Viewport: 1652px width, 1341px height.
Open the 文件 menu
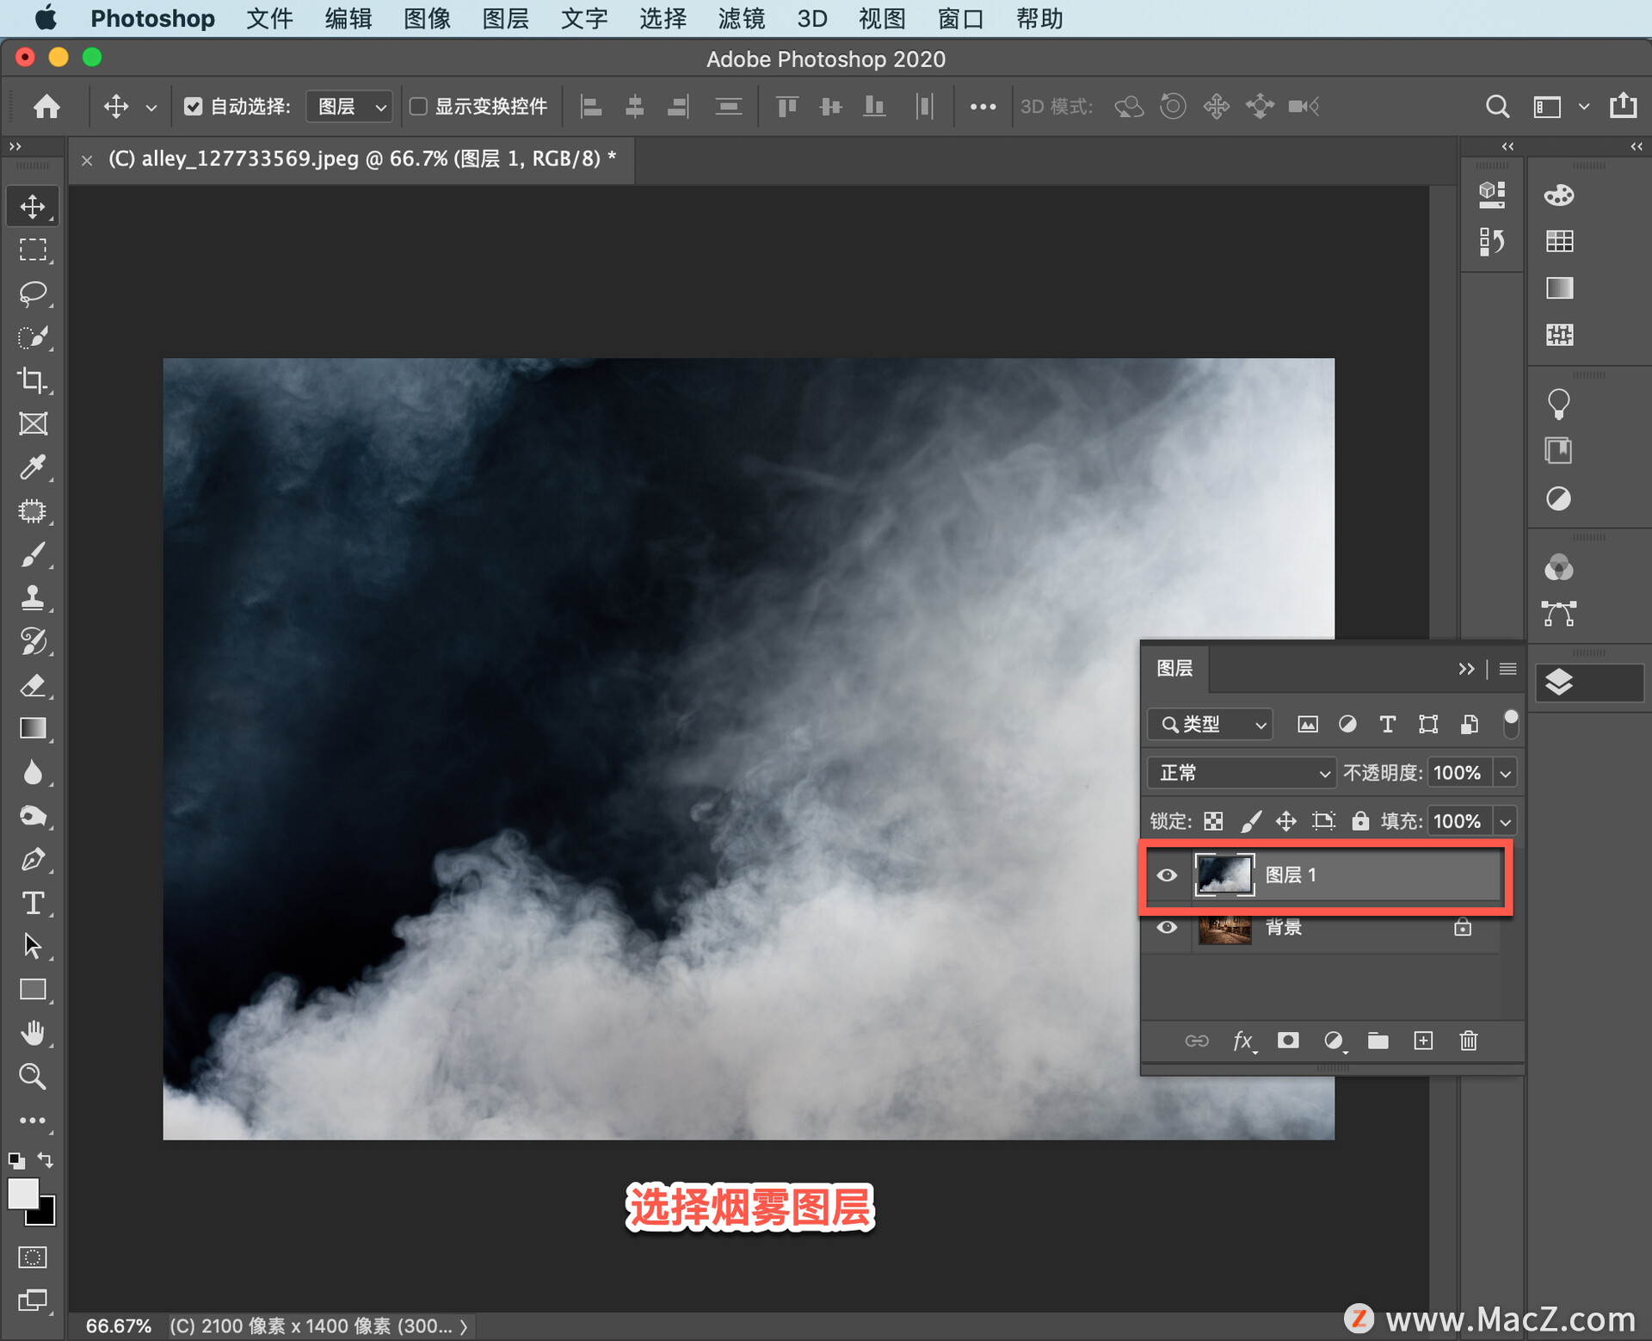point(269,18)
